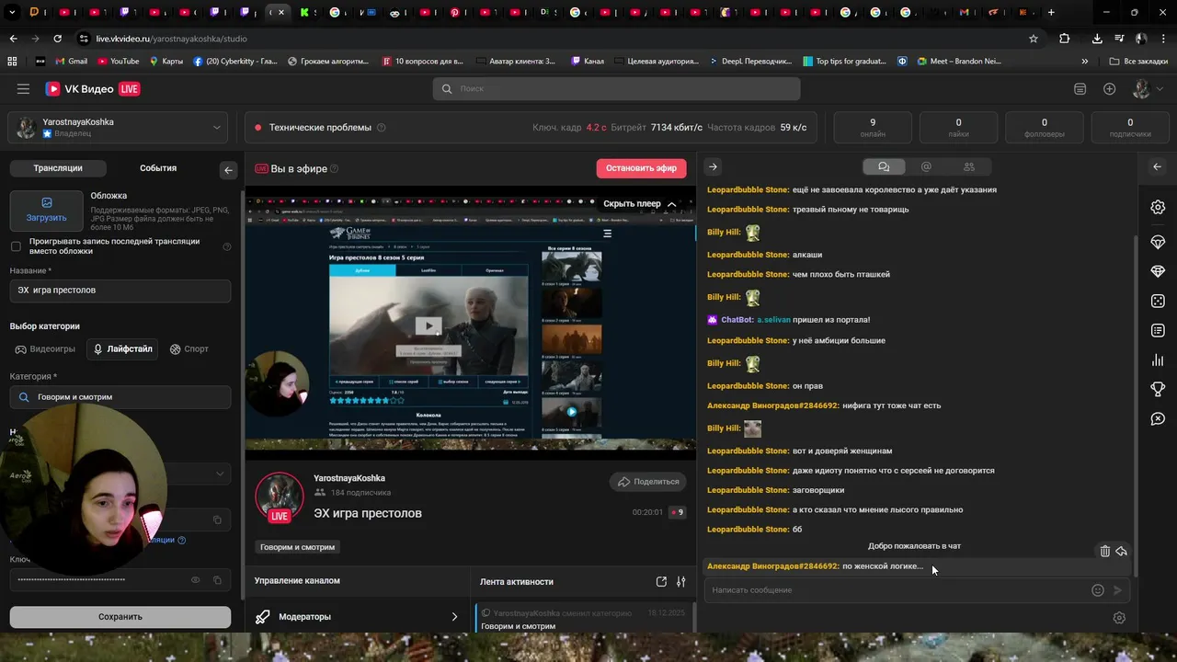Screen dimensions: 1177x662
Task: Click Остановить эфир button
Action: [641, 168]
